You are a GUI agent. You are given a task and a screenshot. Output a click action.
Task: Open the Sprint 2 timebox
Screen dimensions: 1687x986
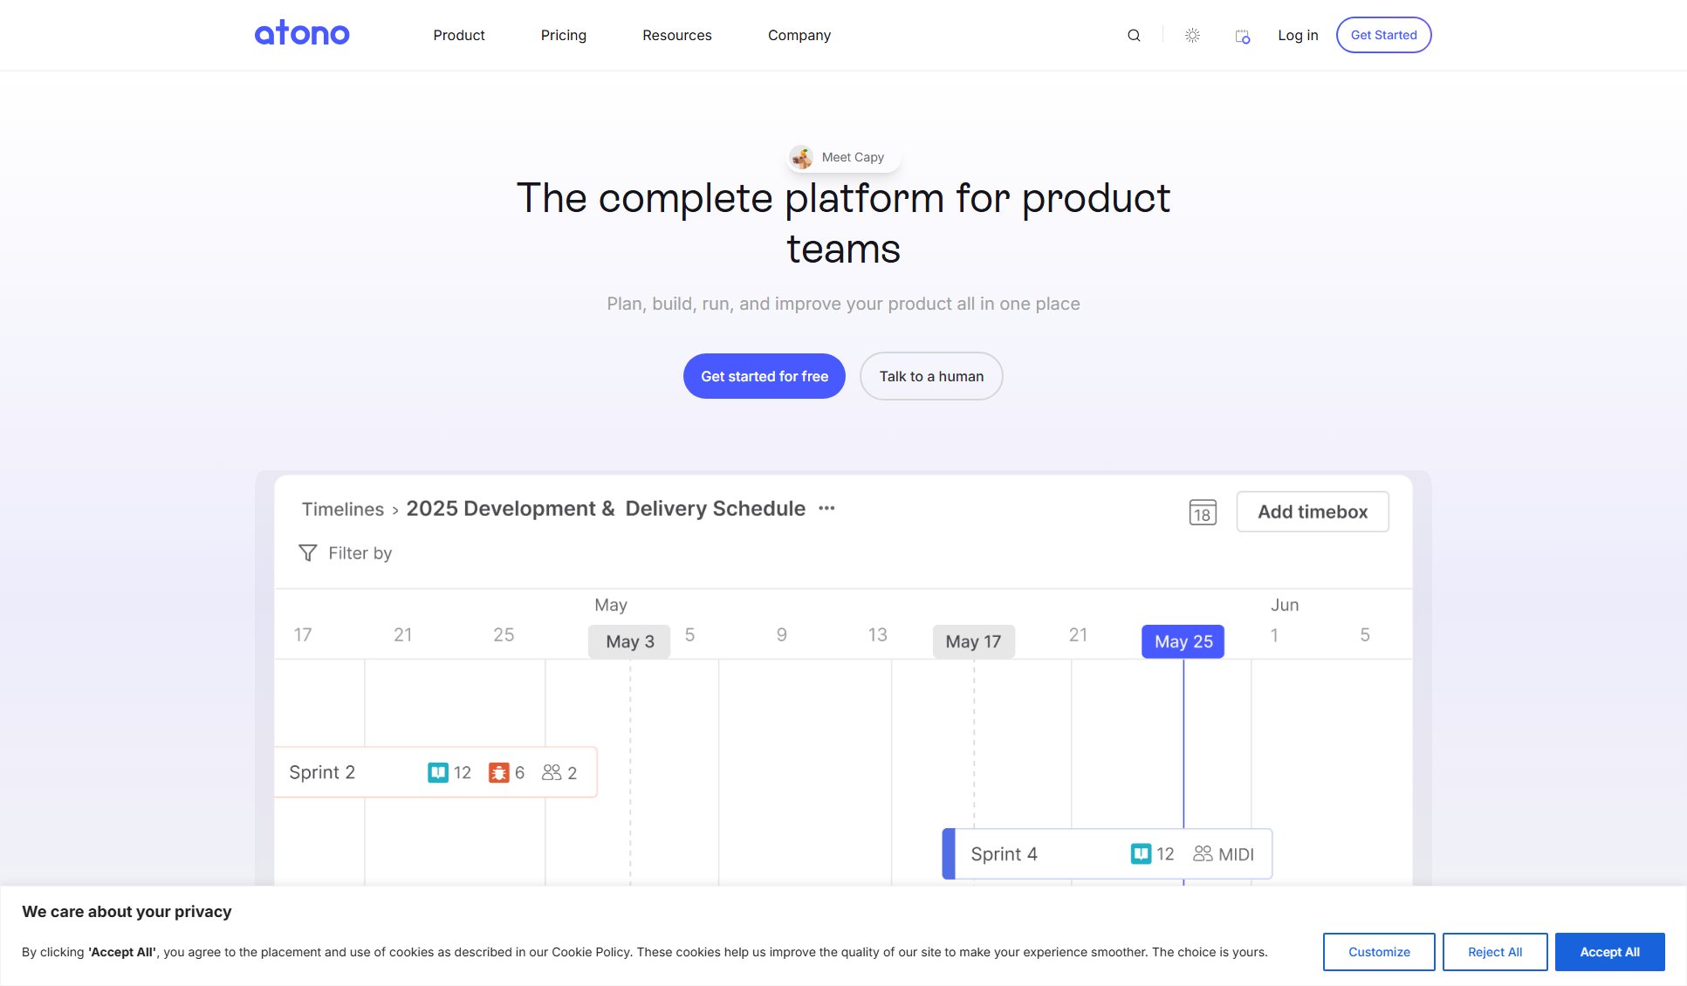click(x=435, y=772)
